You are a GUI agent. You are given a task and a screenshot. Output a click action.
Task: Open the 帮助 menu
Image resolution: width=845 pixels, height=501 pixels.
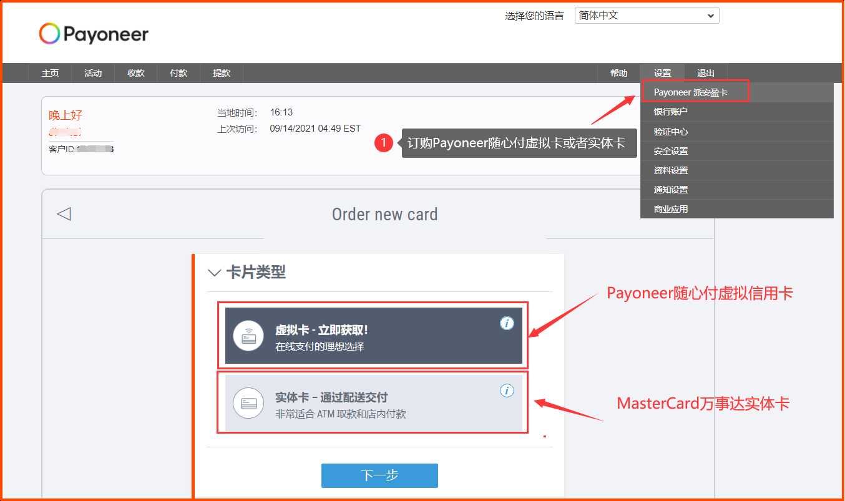618,73
